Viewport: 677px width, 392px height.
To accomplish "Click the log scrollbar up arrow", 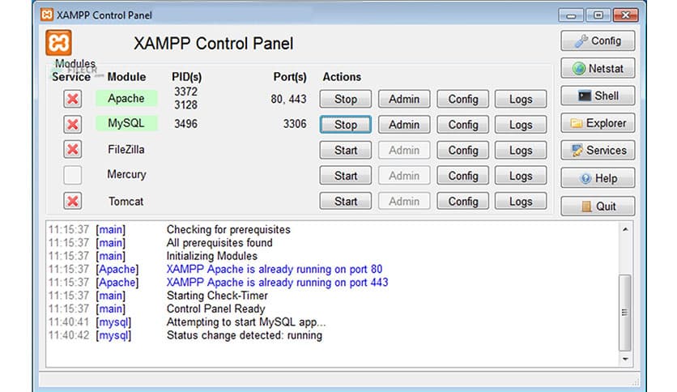I will point(625,229).
